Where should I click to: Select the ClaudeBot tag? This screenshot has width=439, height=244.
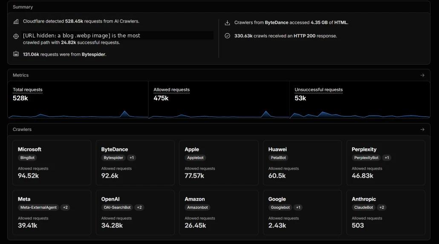(x=364, y=207)
